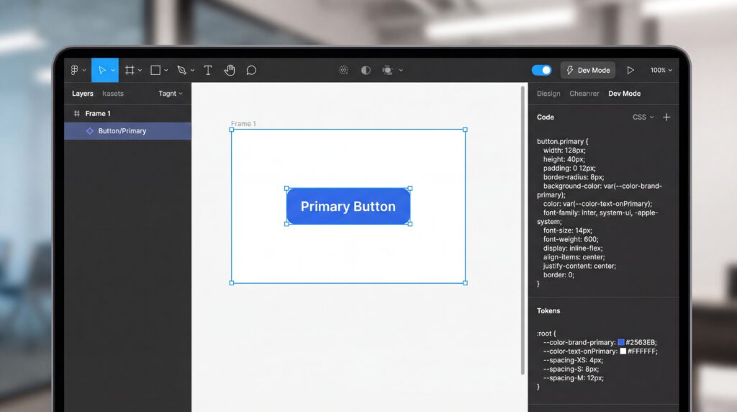Click the Primary Button on canvas
Viewport: 737px width, 412px height.
[348, 206]
